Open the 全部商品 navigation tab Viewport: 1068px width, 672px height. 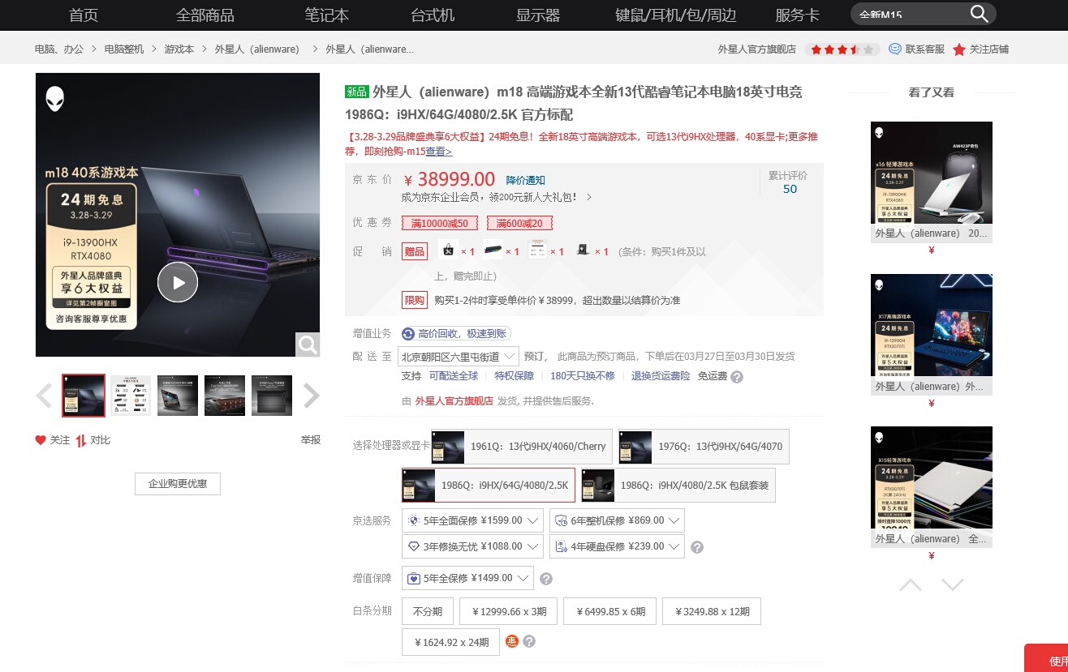(205, 15)
